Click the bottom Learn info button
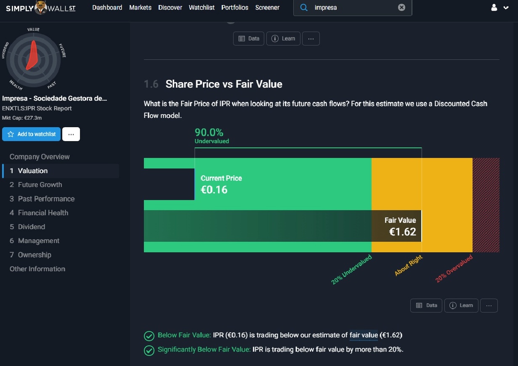This screenshot has width=518, height=366. coord(461,305)
